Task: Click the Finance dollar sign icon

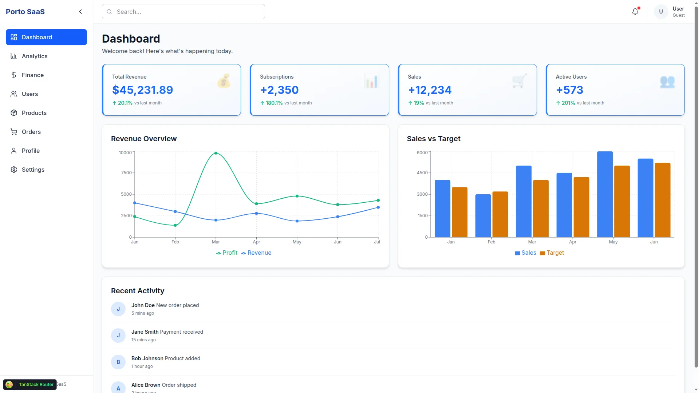Action: pyautogui.click(x=14, y=75)
